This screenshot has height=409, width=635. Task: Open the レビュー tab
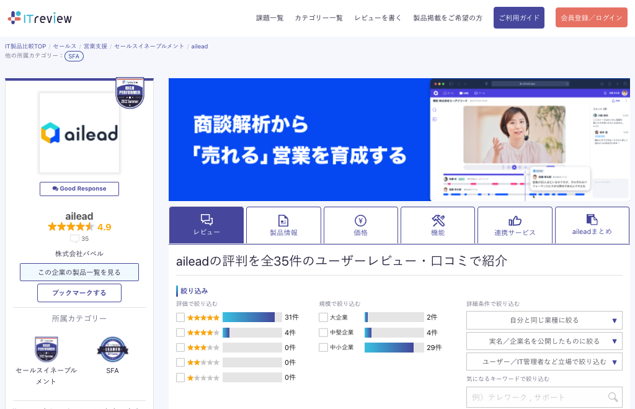coord(206,225)
